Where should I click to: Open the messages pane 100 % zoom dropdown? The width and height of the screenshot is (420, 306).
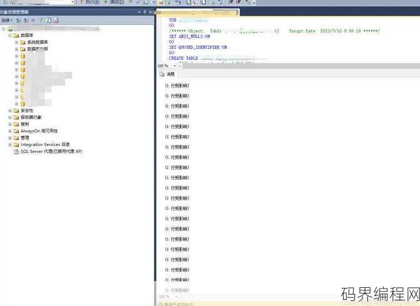coord(176,297)
